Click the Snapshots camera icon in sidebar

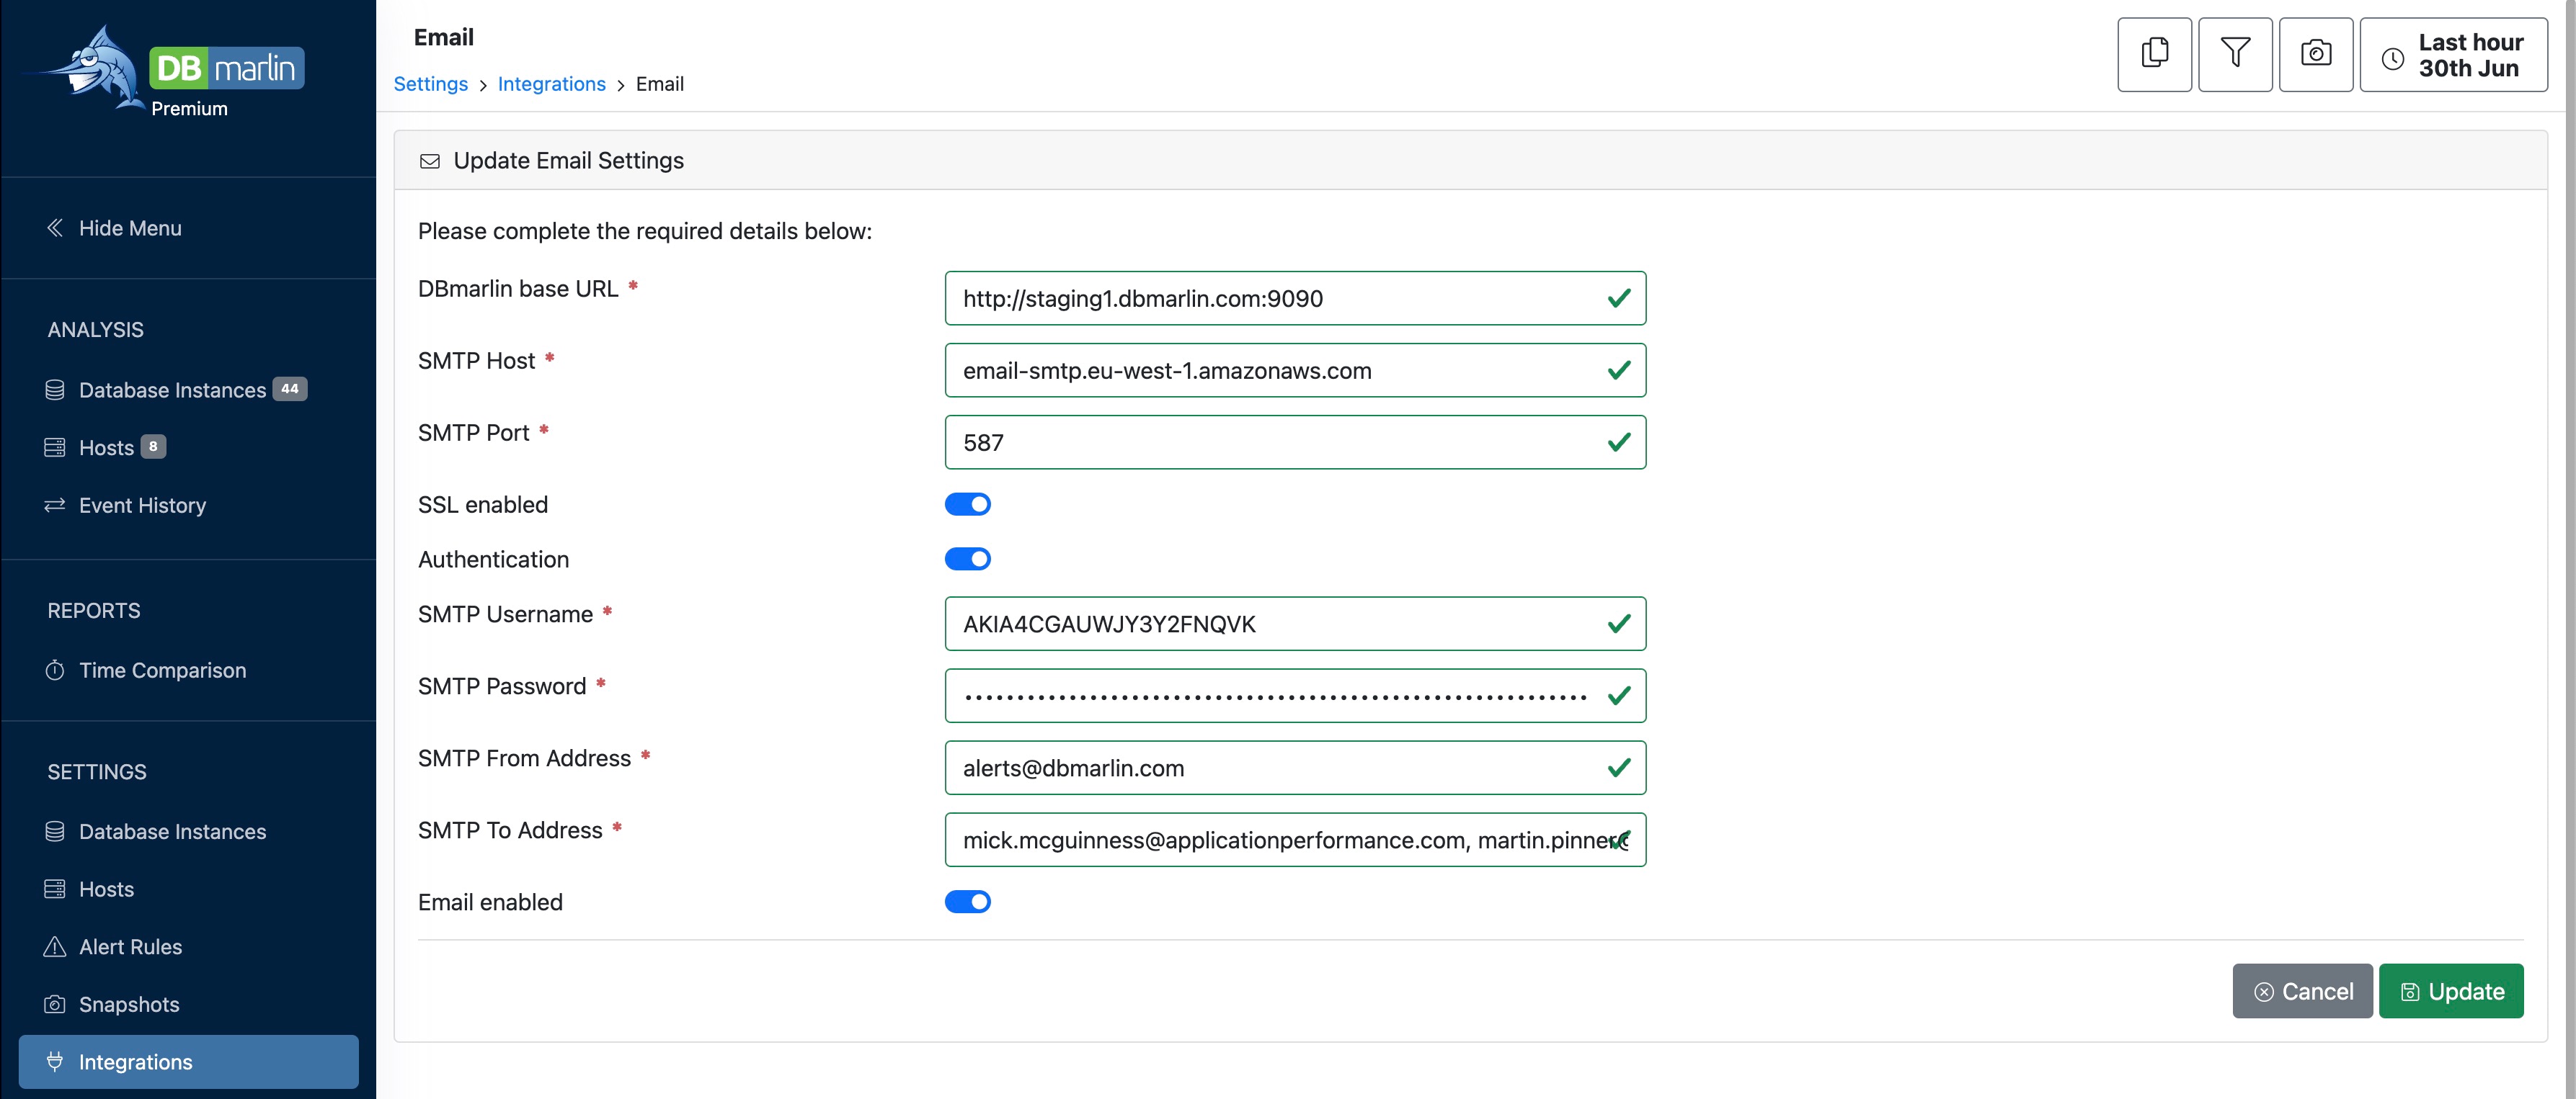(x=55, y=1004)
